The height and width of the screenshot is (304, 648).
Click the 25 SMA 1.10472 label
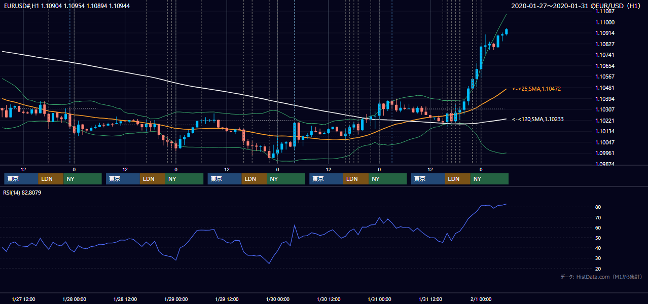click(537, 89)
